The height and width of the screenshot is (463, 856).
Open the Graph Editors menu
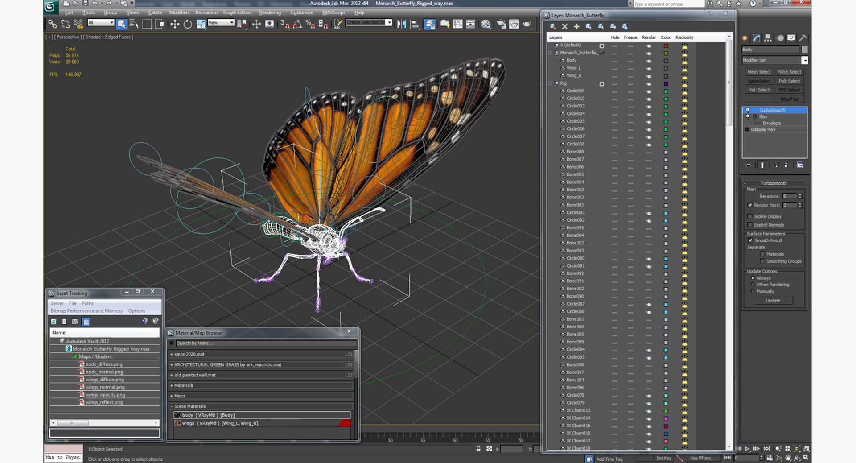tap(237, 12)
